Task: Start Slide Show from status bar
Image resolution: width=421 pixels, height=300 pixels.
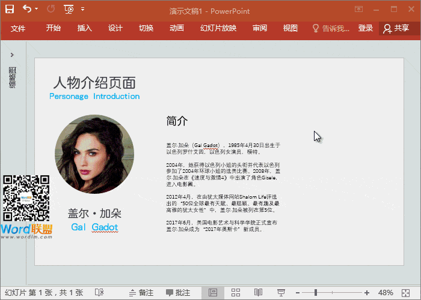Action: point(281,293)
